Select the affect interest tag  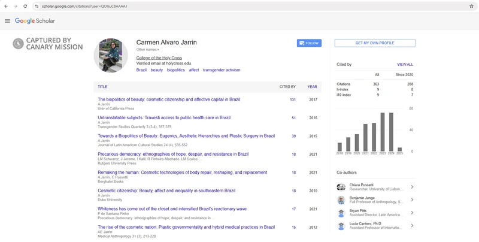coord(193,70)
